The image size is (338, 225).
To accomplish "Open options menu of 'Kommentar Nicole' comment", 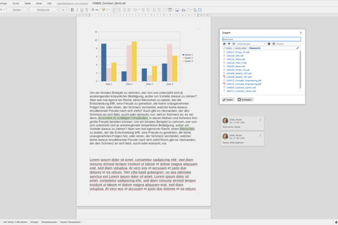I will [260, 120].
